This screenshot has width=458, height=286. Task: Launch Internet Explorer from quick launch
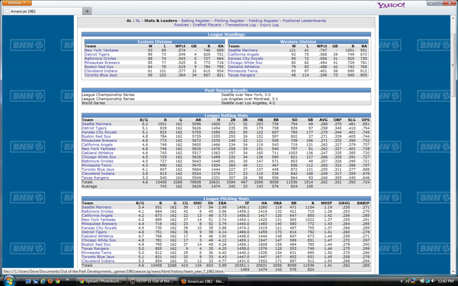(x=42, y=281)
